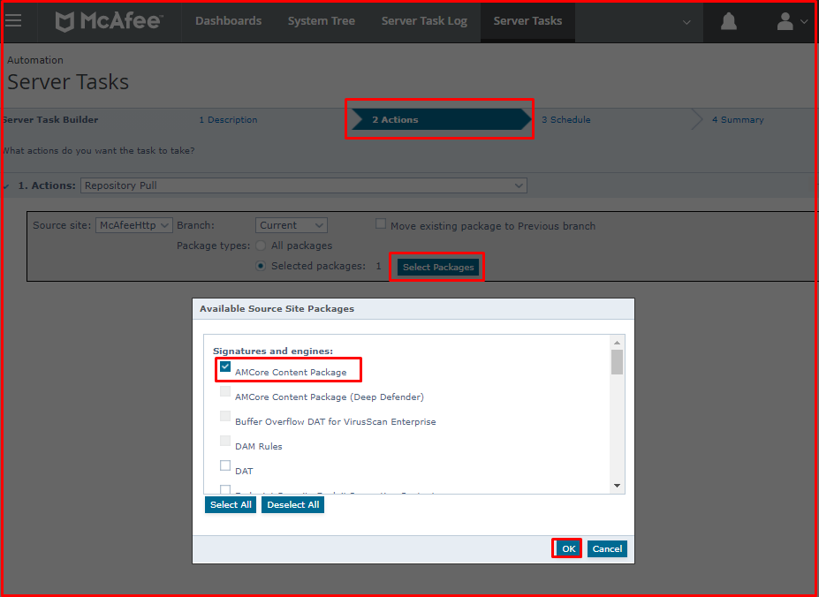Choose the All packages radio option

[x=260, y=246]
